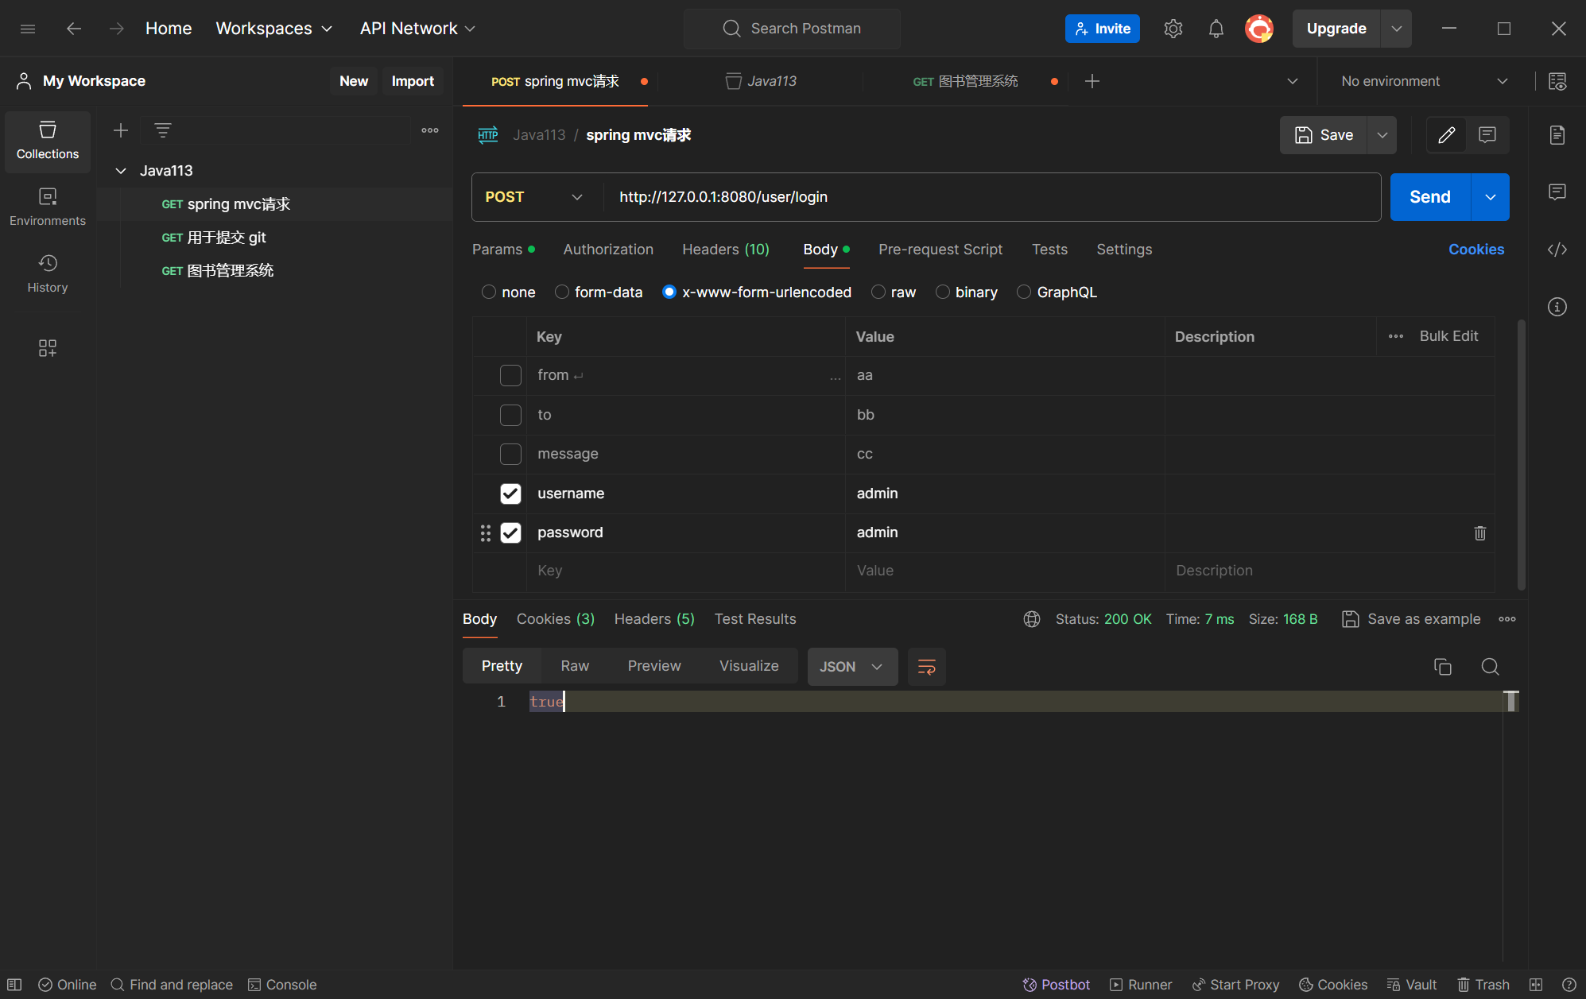Select the raw body type
This screenshot has height=999, width=1586.
click(878, 292)
